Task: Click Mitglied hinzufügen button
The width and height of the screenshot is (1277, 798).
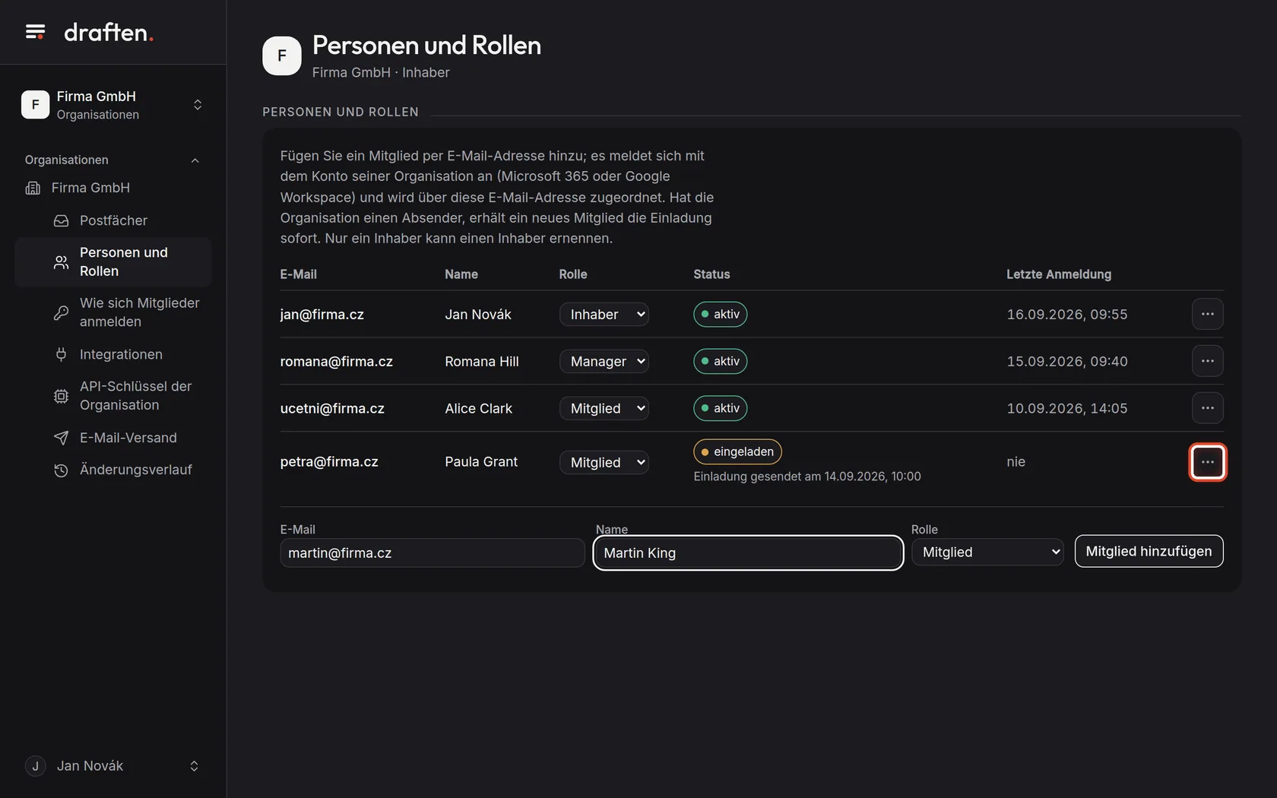Action: 1149,552
